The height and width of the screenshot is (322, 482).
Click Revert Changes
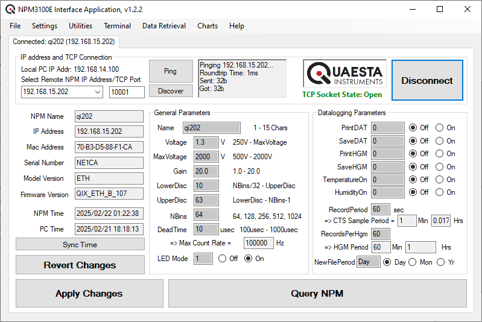[80, 265]
